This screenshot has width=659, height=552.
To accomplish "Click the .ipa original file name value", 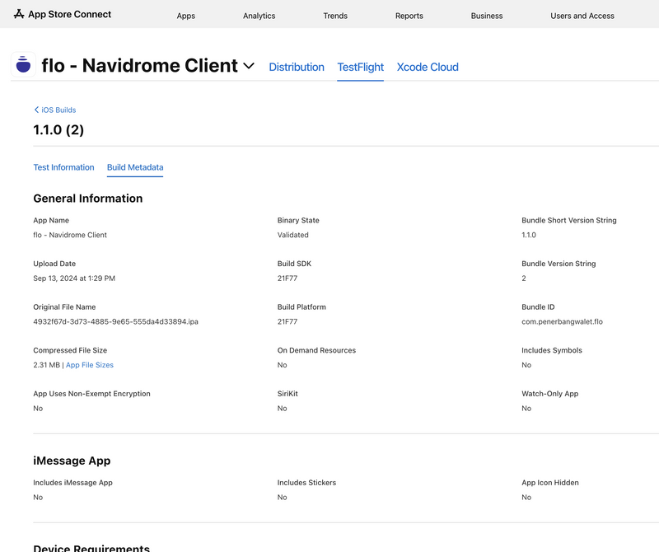I will coord(115,321).
